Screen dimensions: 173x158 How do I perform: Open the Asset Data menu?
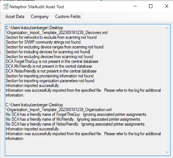pos(15,17)
